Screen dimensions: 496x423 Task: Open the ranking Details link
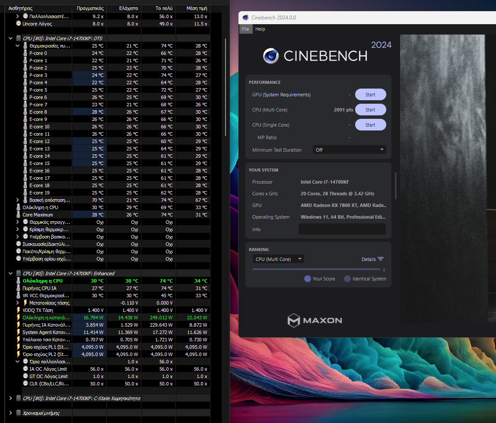372,259
